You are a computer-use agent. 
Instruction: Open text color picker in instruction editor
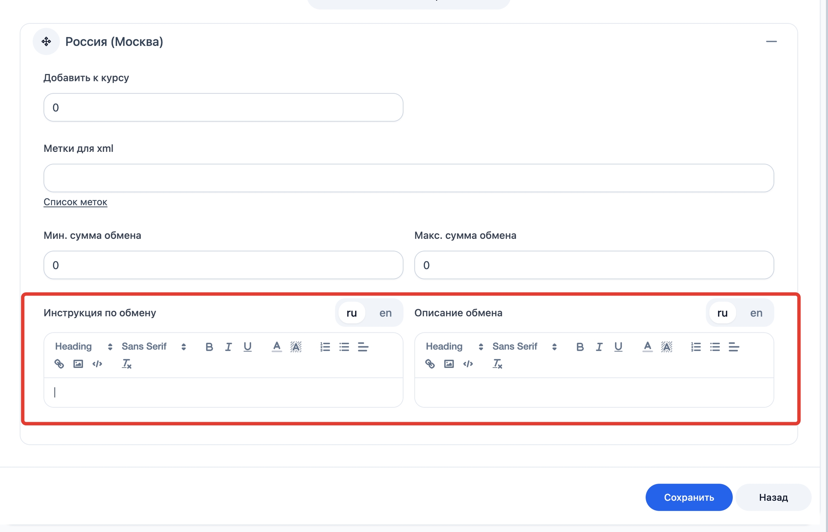click(x=276, y=347)
